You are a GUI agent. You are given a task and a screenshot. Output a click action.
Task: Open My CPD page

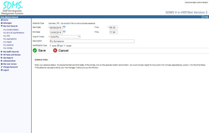click(x=7, y=36)
